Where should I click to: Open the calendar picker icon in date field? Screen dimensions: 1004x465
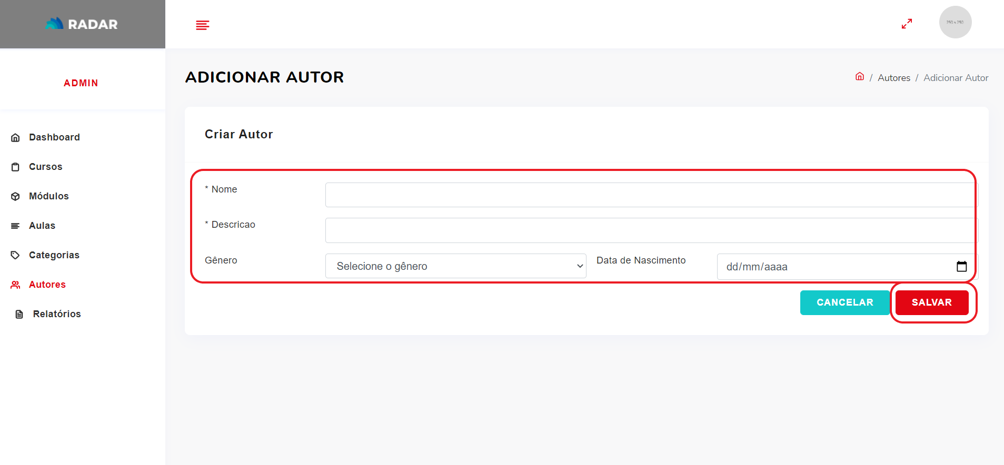(x=961, y=267)
